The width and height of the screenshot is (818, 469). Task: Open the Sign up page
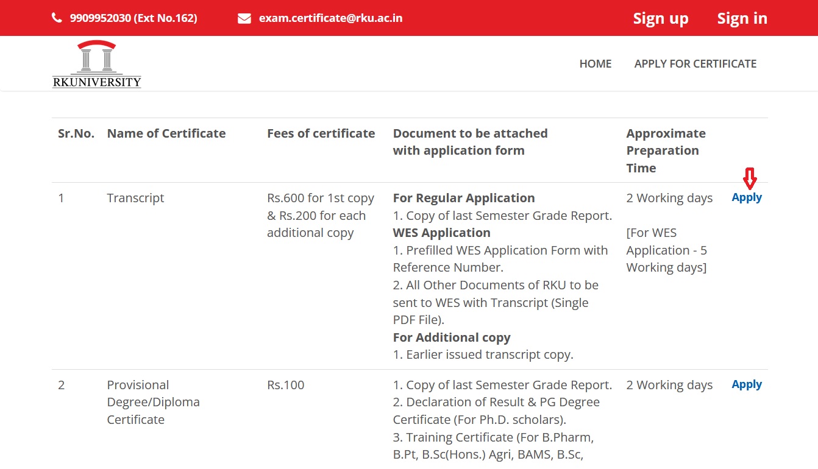pos(661,18)
